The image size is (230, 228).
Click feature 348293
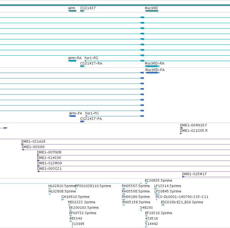tap(141, 210)
